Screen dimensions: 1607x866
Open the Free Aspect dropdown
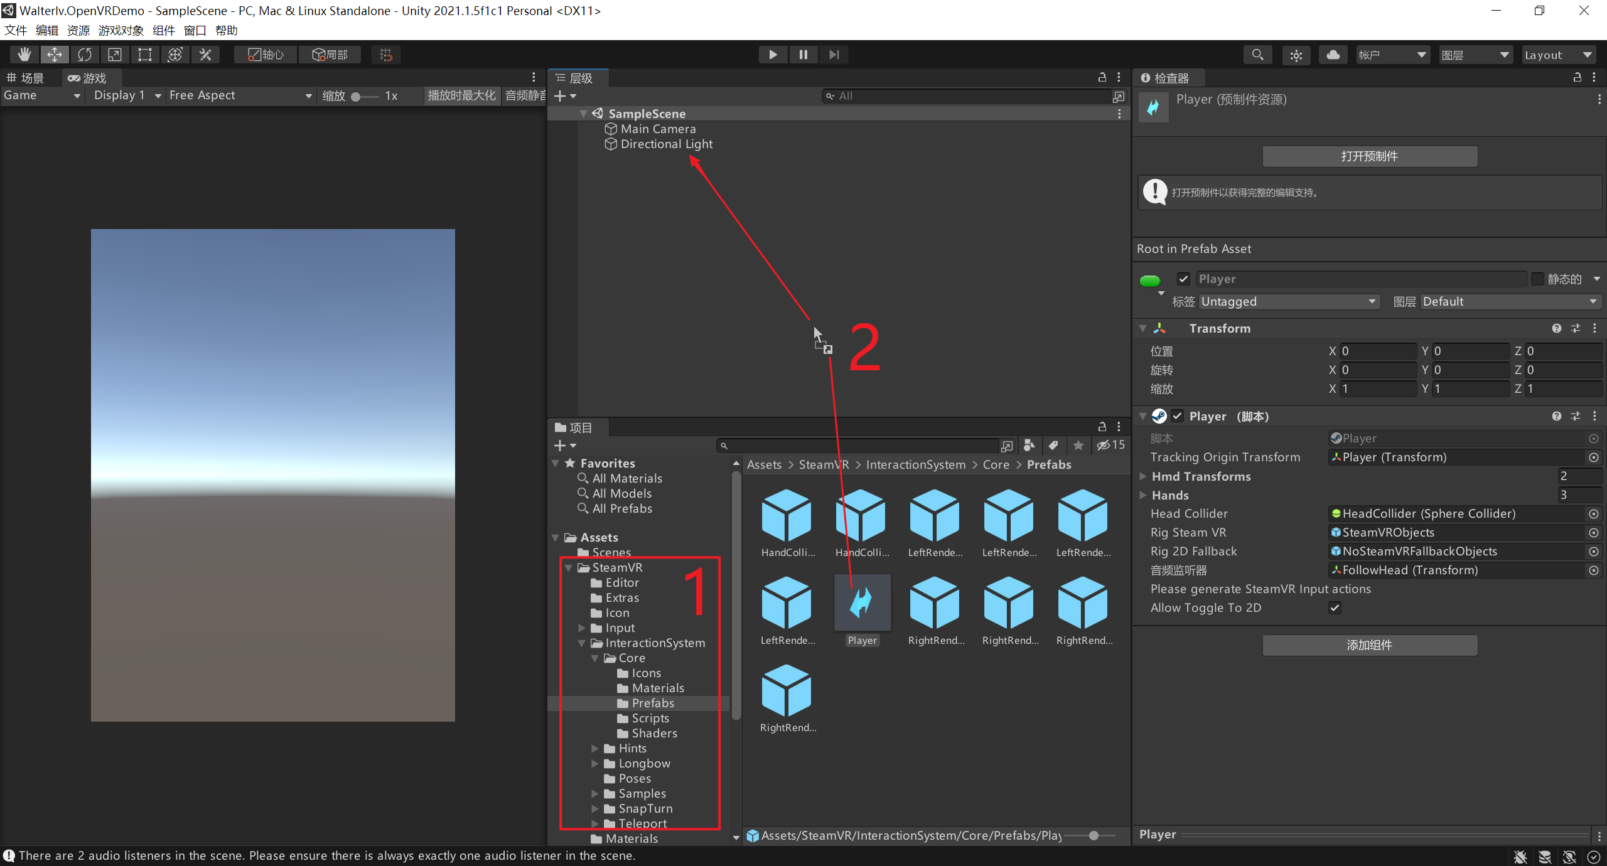[240, 95]
